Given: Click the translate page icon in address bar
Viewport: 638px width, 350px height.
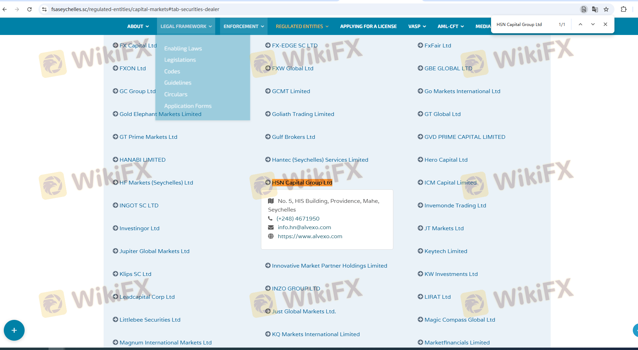Looking at the screenshot, I should tap(595, 9).
